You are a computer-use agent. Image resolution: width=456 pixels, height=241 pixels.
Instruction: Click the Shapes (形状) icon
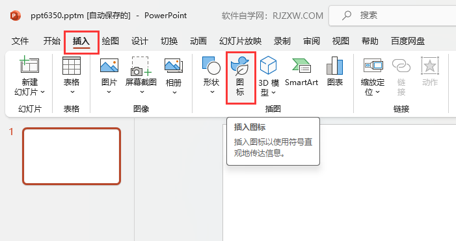coord(211,66)
